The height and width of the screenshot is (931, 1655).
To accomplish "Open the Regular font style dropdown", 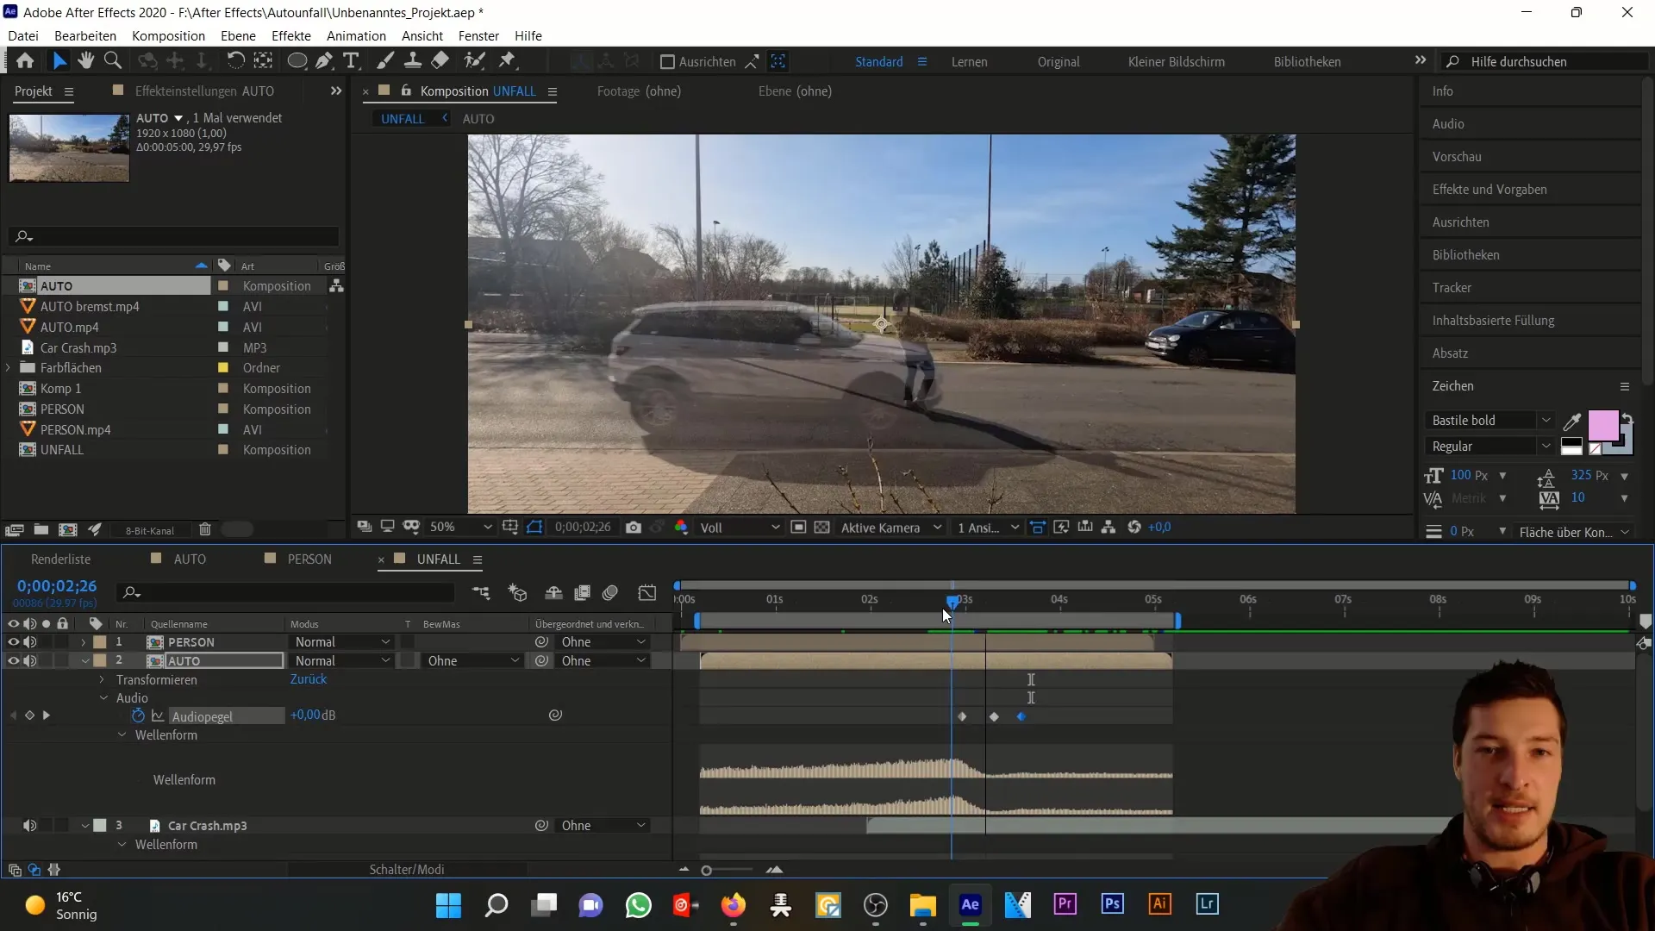I will (1491, 447).
